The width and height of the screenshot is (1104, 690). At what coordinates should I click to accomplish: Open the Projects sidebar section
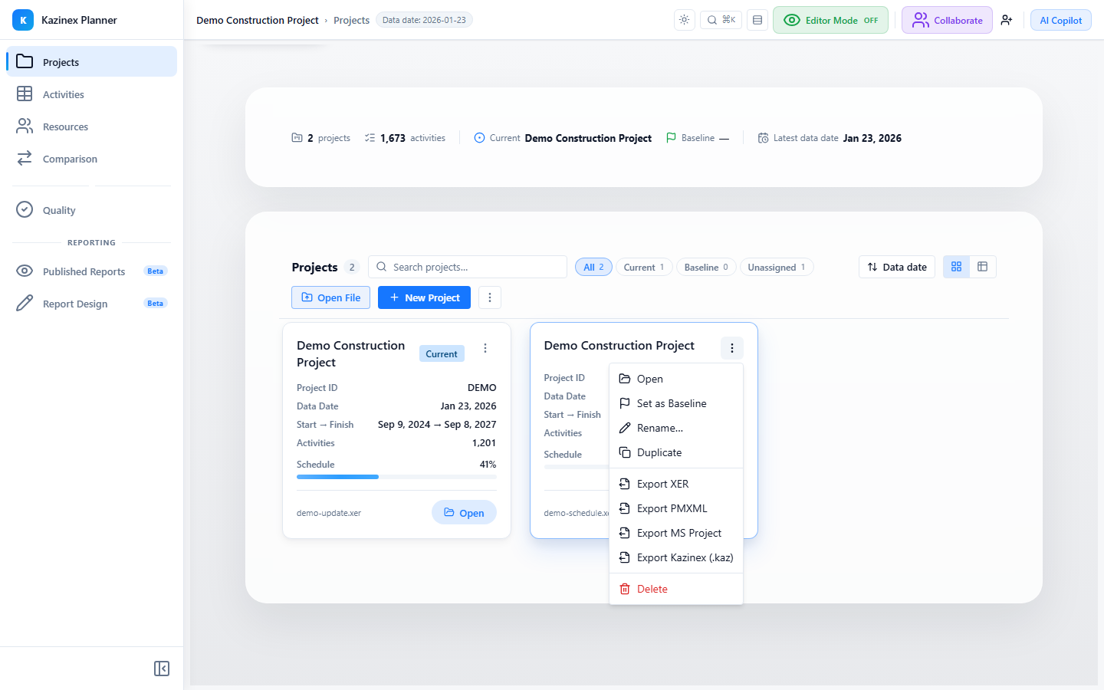pos(91,61)
